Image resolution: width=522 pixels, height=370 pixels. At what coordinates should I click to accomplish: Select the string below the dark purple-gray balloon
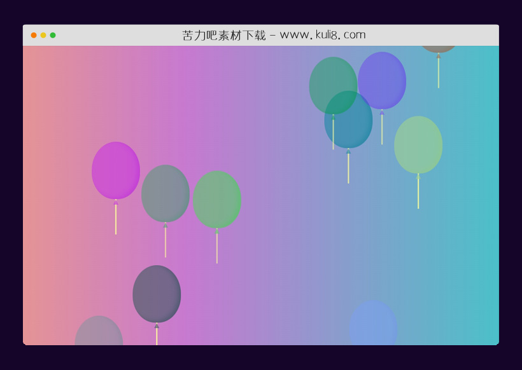click(157, 336)
